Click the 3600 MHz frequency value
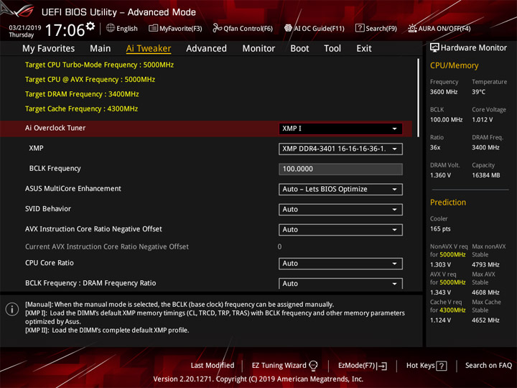Image resolution: width=517 pixels, height=388 pixels. pos(444,92)
